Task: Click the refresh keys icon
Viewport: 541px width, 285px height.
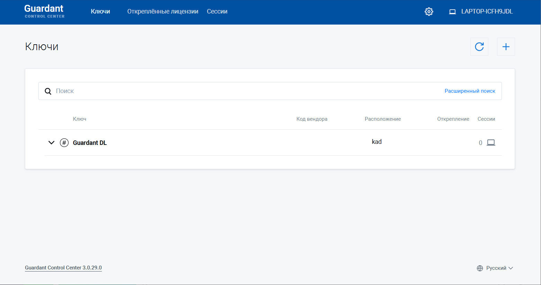Action: [x=479, y=47]
